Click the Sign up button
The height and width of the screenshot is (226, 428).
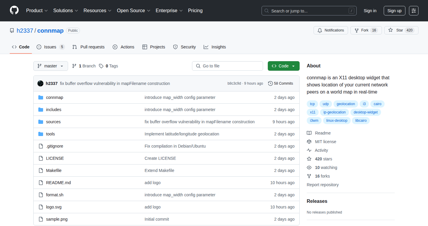[394, 11]
